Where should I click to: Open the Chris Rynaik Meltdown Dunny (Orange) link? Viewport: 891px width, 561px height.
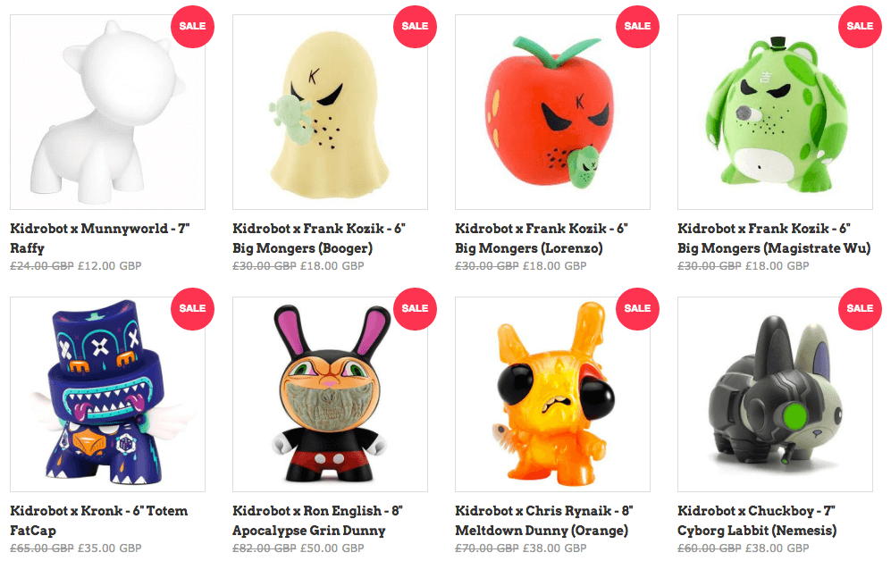(x=544, y=520)
